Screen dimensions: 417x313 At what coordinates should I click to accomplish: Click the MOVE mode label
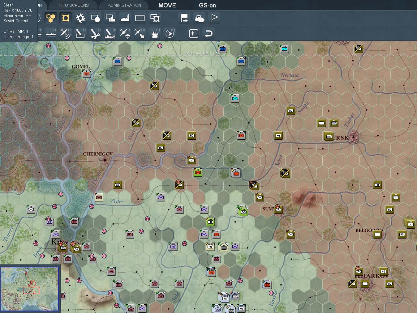pyautogui.click(x=167, y=5)
